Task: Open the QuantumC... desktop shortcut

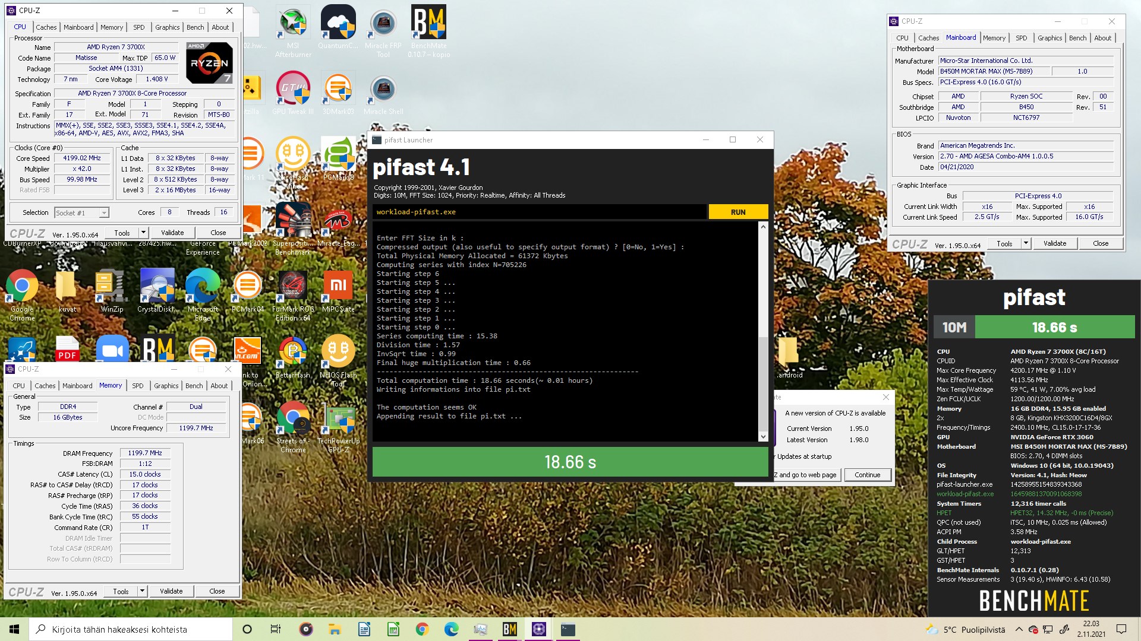Action: [x=338, y=27]
